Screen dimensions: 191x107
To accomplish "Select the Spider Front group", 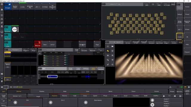I will [x=15, y=7].
